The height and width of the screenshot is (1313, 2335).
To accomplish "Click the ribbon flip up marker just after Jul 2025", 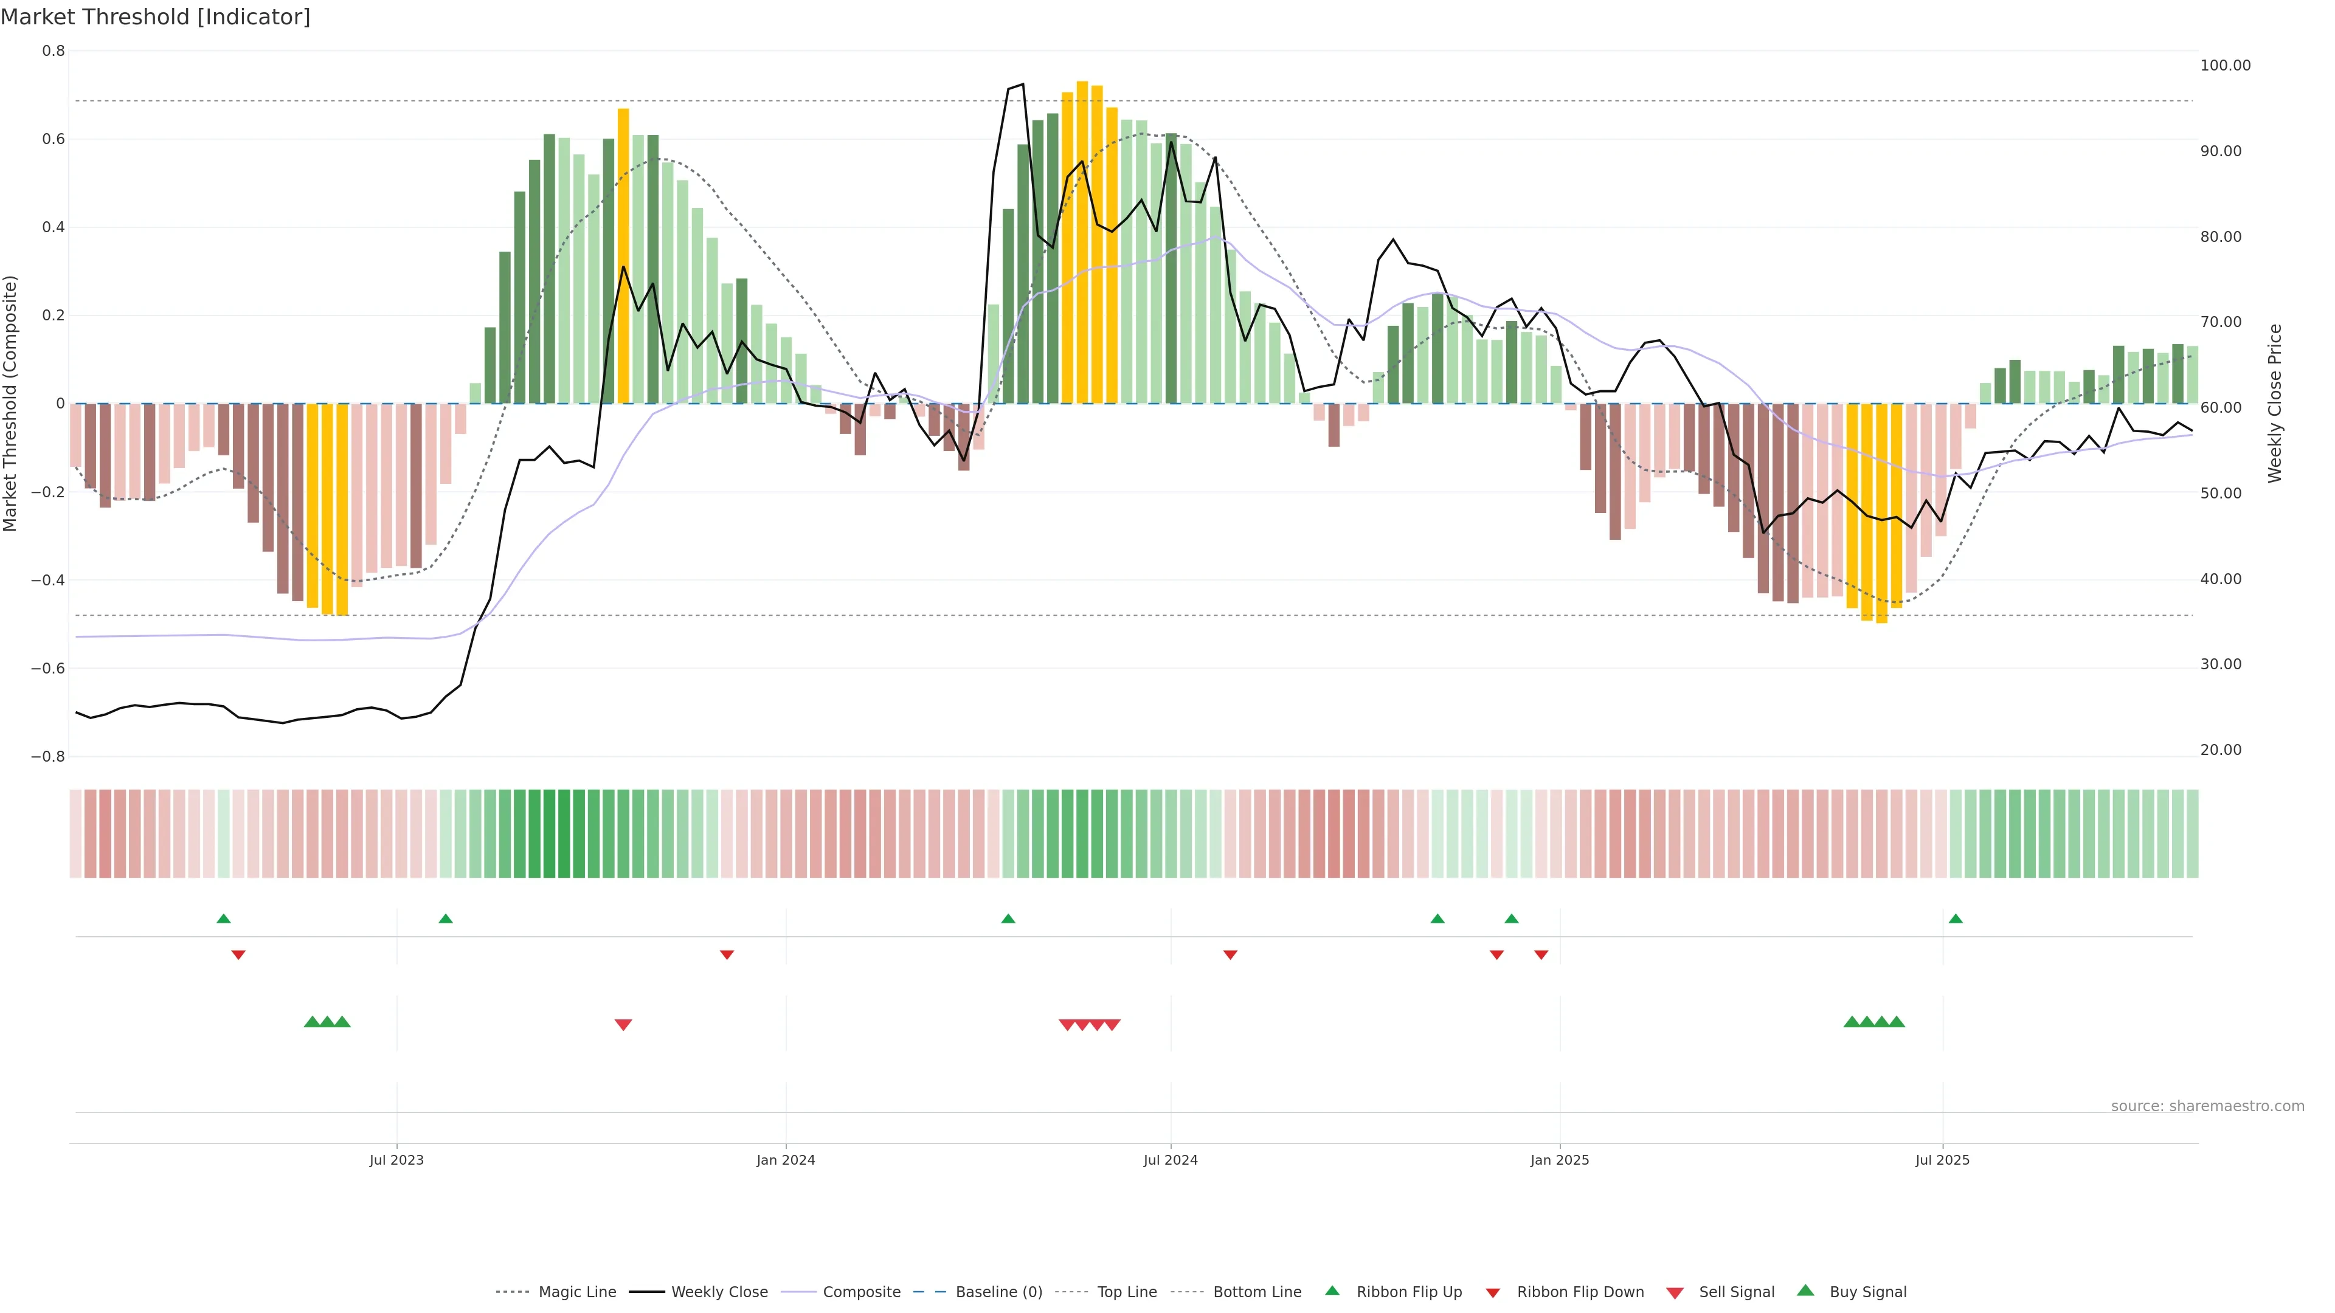I will [1955, 919].
